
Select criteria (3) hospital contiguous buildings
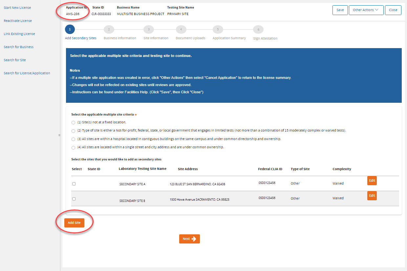pyautogui.click(x=74, y=139)
